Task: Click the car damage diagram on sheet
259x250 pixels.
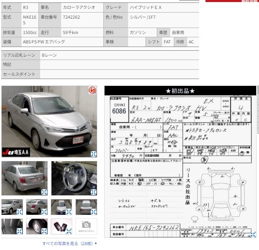Action: click(x=220, y=195)
